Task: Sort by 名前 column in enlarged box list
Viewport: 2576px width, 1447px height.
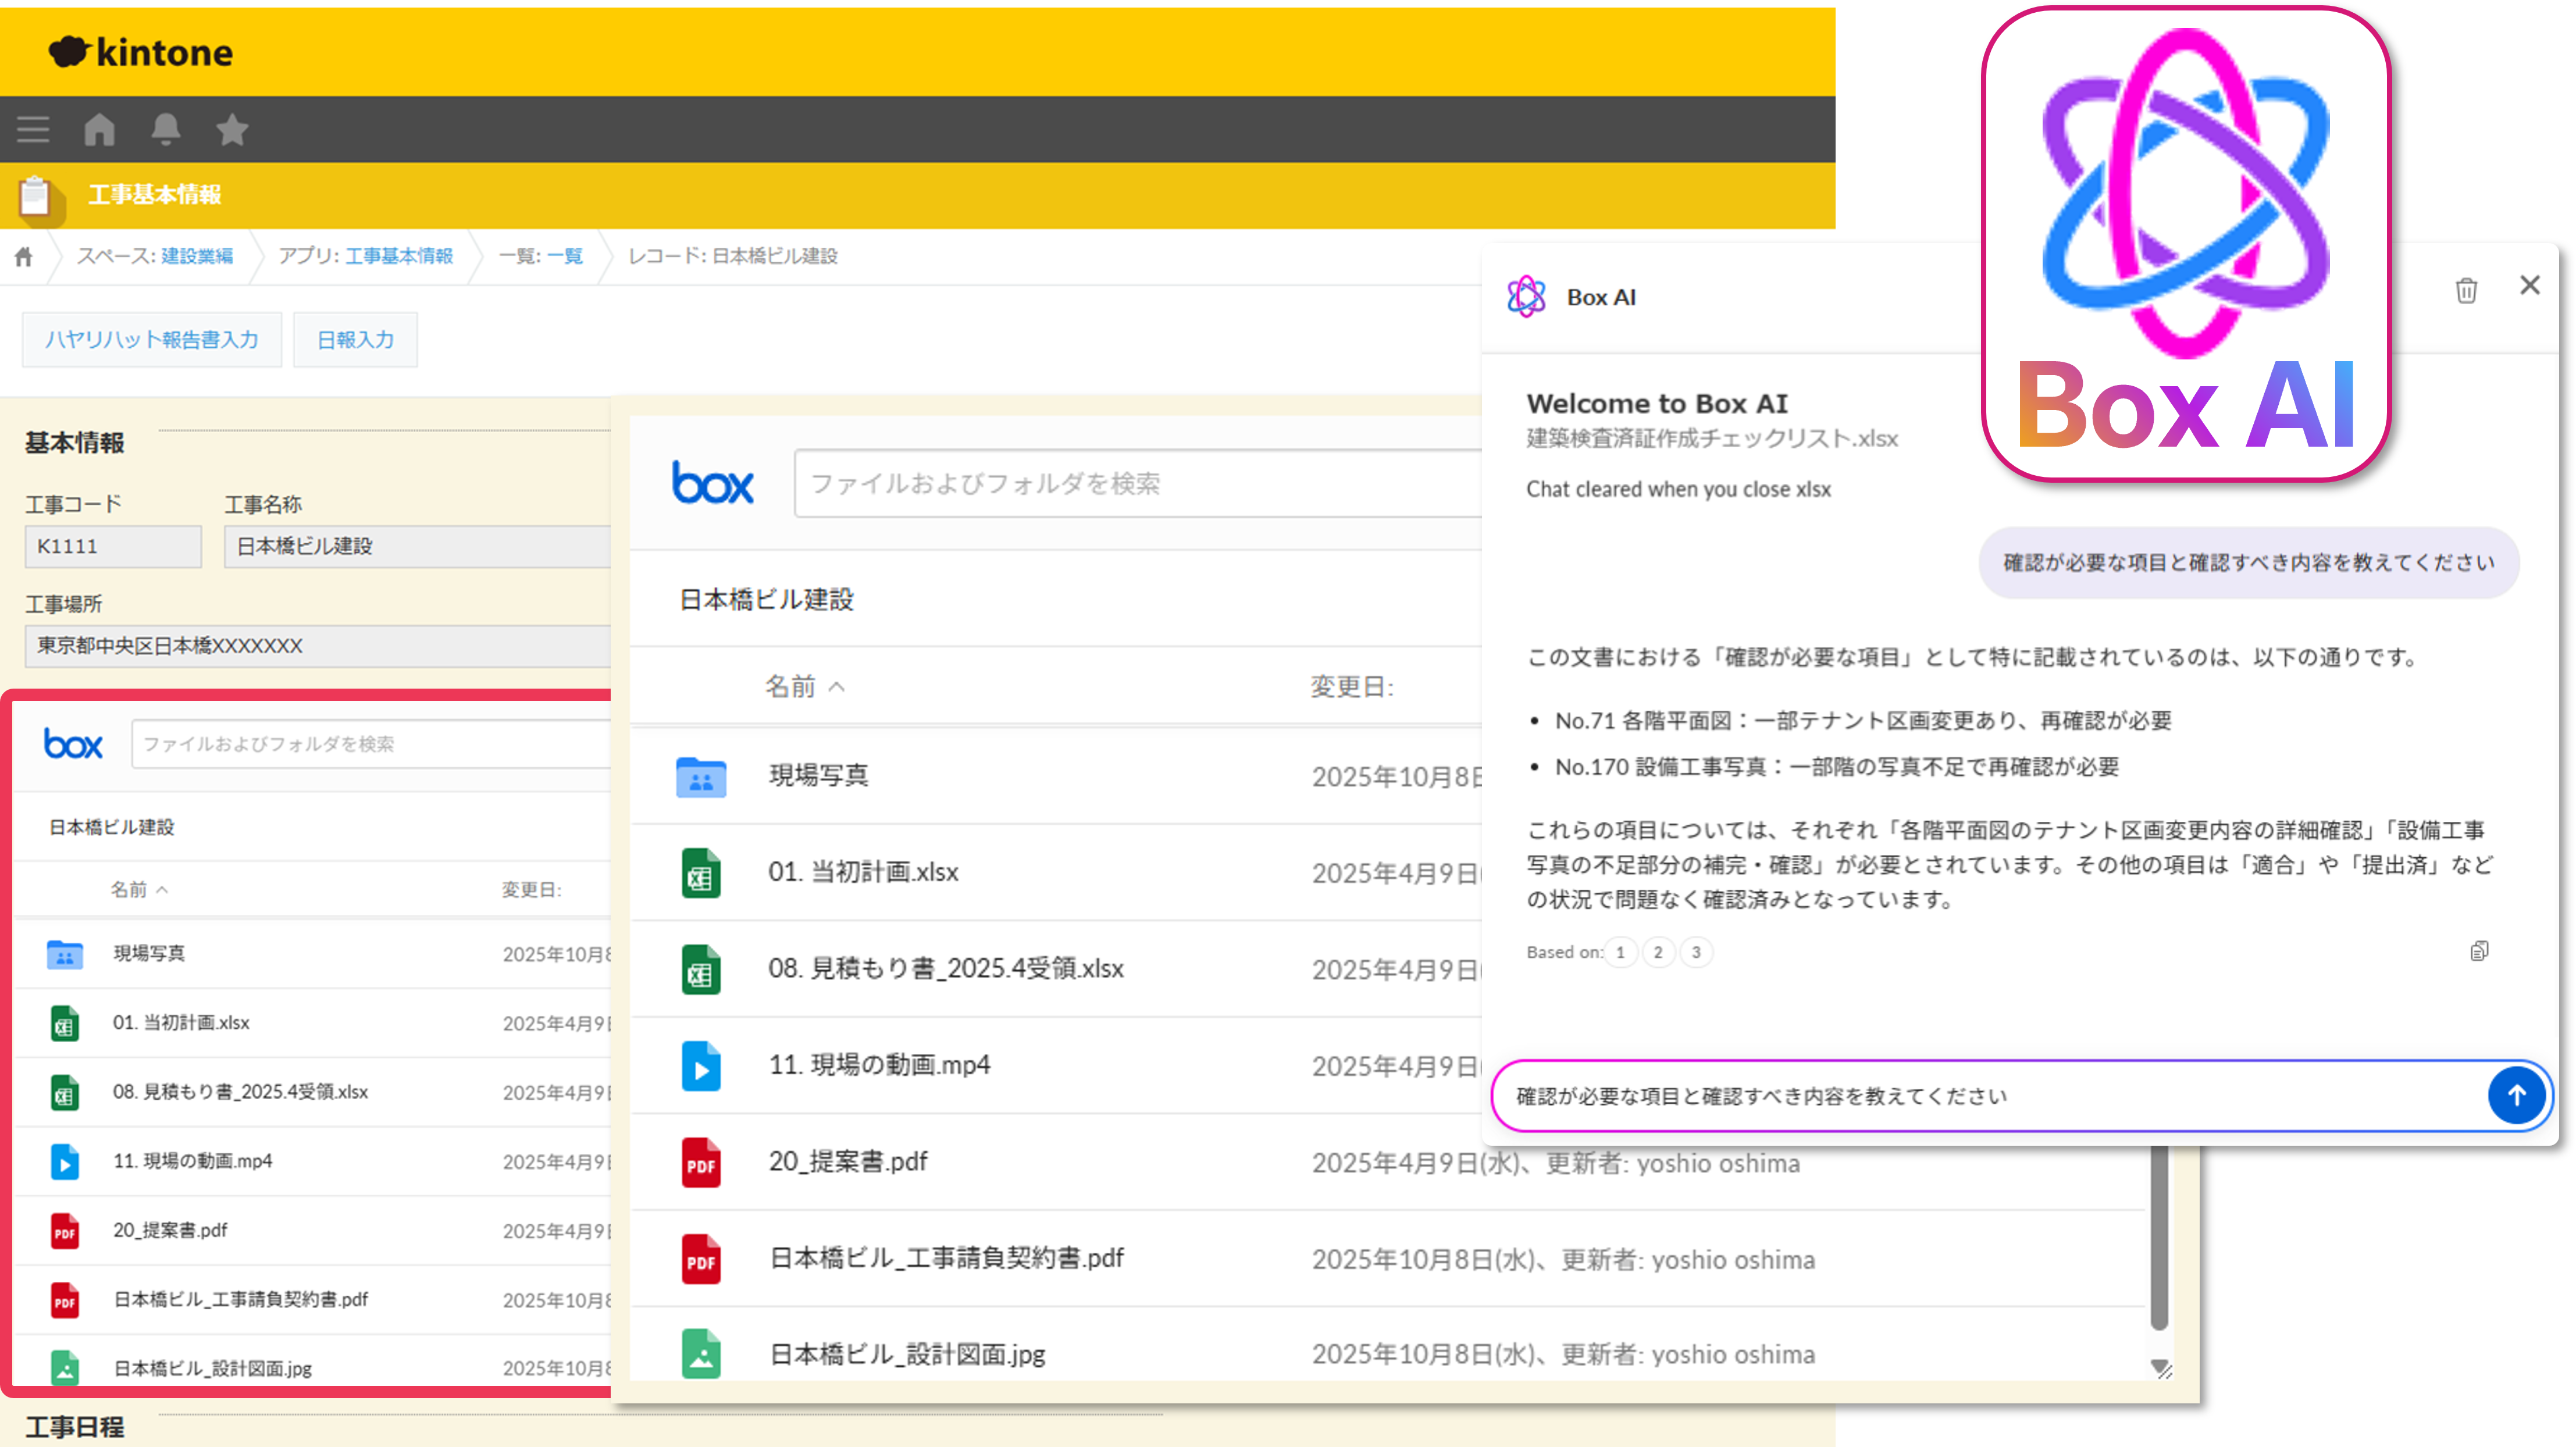Action: click(805, 686)
